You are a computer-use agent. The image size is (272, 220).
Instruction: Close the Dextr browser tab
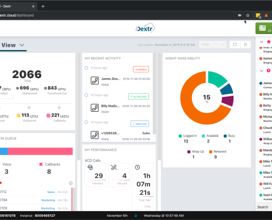33,7
